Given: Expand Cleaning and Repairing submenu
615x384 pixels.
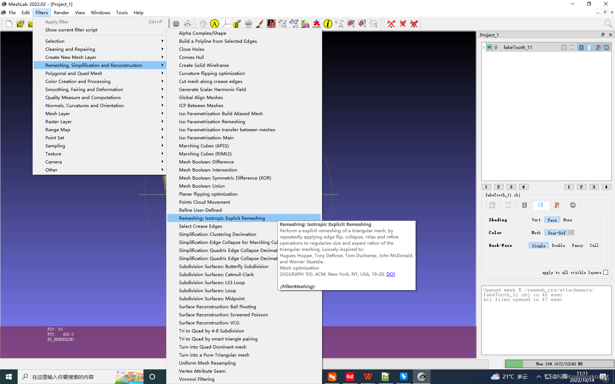Looking at the screenshot, I should pos(100,49).
